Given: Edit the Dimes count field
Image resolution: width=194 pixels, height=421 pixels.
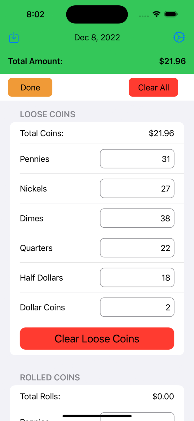Looking at the screenshot, I should click(x=137, y=218).
